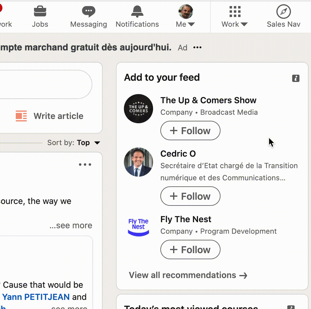The image size is (311, 309).
Task: Click the Company • Broadcast Media text
Action: 209,112
